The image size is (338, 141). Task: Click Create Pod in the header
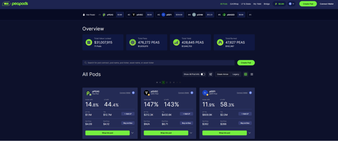(x=308, y=4)
